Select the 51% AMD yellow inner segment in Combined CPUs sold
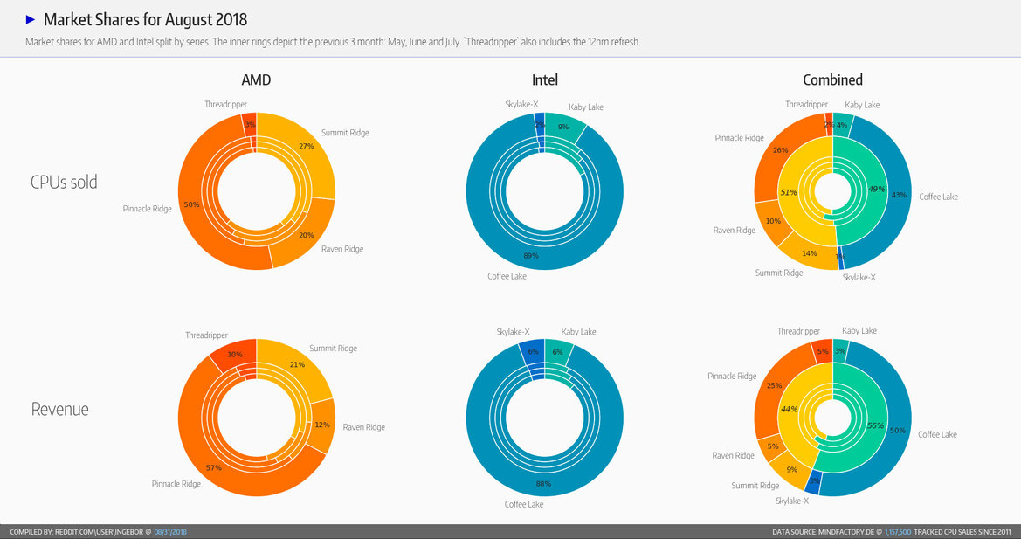The image size is (1021, 539). (x=789, y=193)
